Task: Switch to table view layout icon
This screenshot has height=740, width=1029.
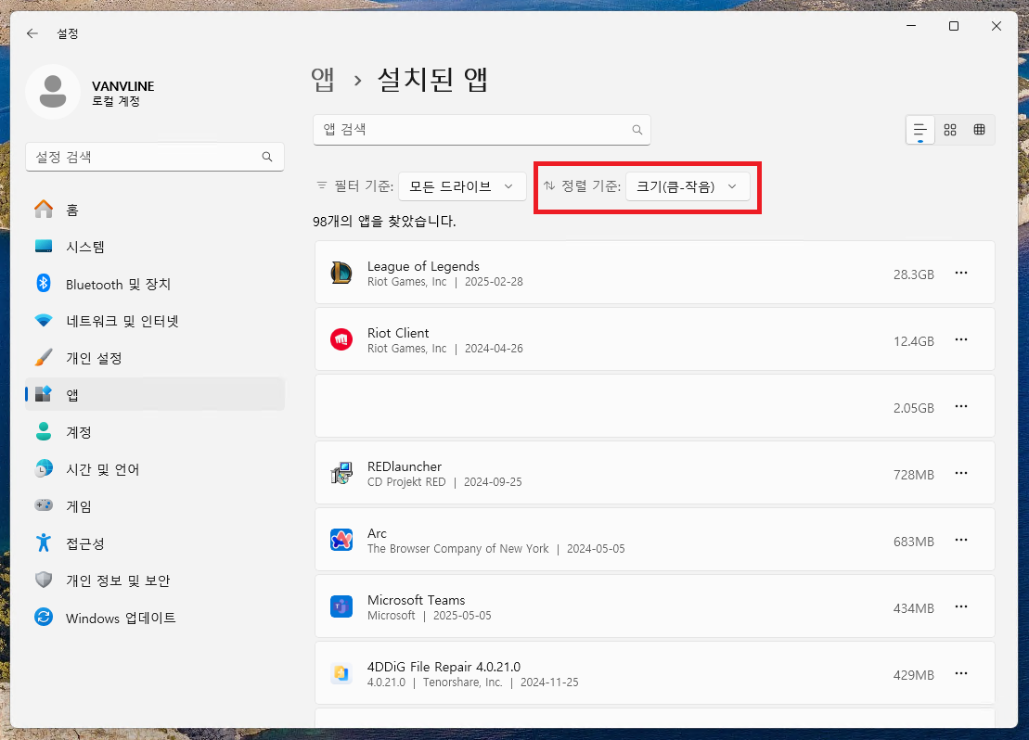Action: click(x=979, y=130)
